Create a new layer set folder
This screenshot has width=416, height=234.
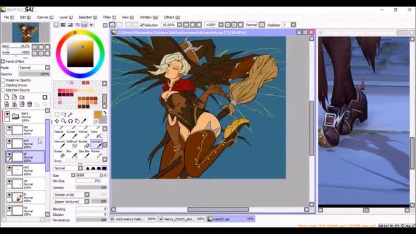point(22,97)
